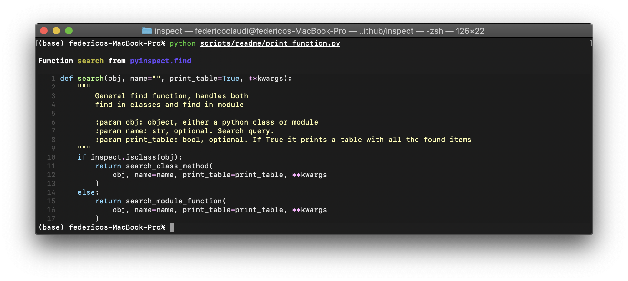Click 'print_table=True' in the function signature
The image size is (628, 281).
coord(204,78)
